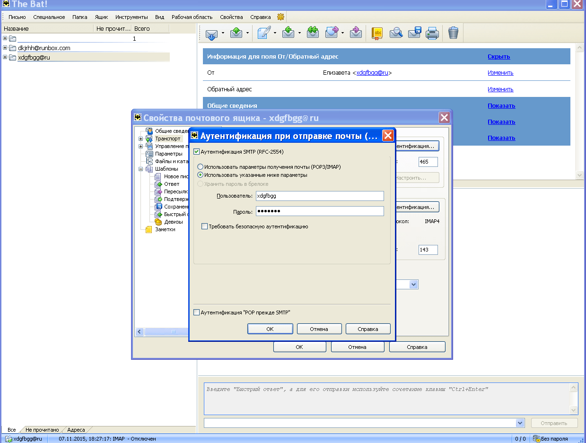
Task: Click the Delete trash can icon
Action: click(x=453, y=33)
